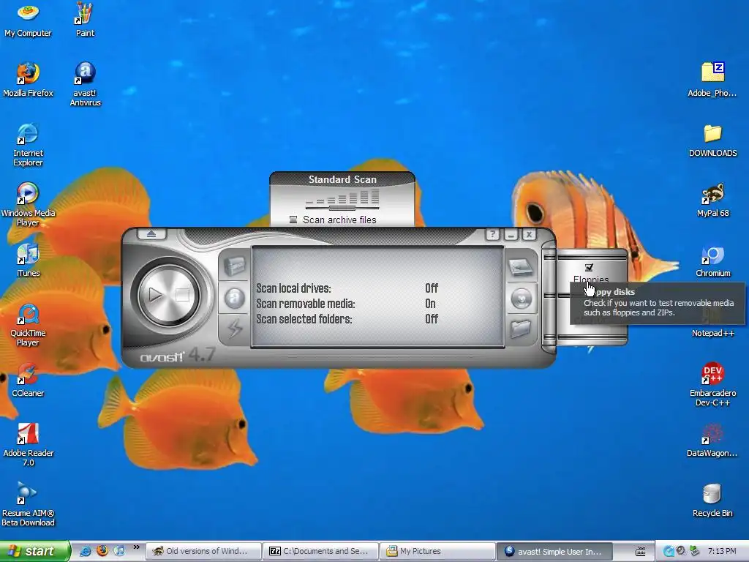The image size is (749, 562).
Task: Open the avast virus chest icon
Action: (234, 266)
